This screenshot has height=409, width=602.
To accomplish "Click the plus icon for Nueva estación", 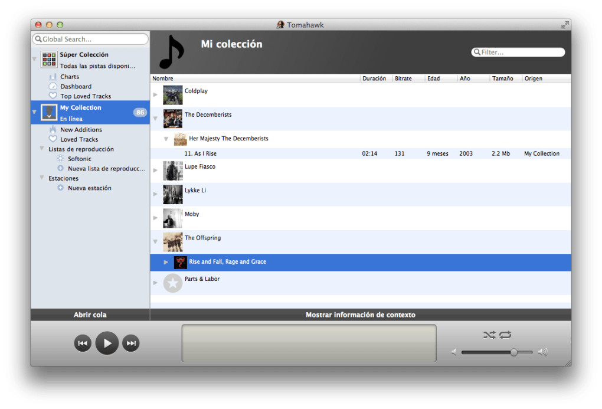I will point(61,188).
